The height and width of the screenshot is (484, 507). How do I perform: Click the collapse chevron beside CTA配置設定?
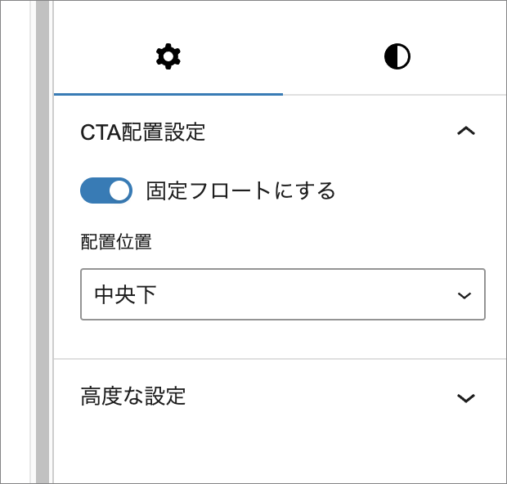(465, 132)
